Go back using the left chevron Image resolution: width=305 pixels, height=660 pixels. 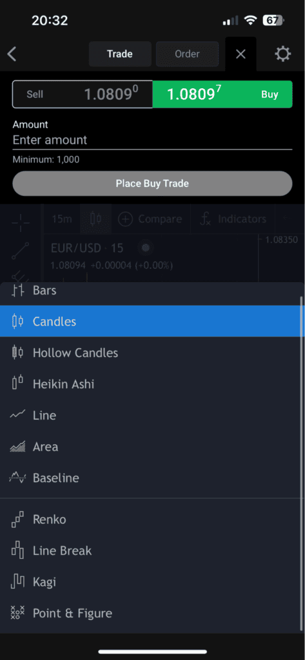(12, 54)
